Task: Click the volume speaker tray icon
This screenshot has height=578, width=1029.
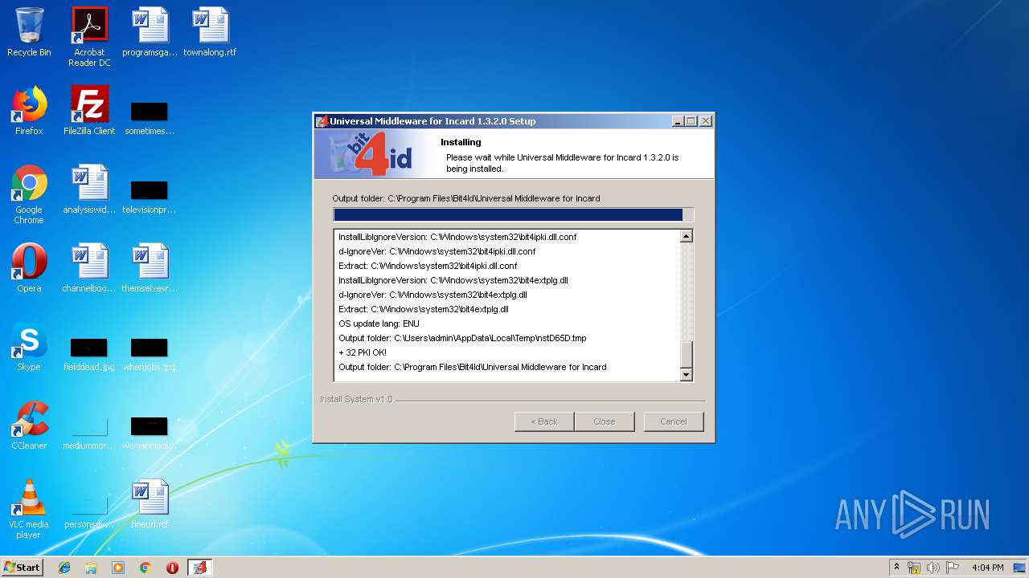Action: tap(933, 568)
